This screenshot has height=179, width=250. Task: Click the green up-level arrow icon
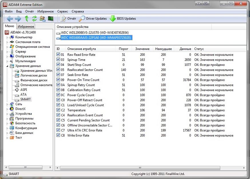[27, 19]
